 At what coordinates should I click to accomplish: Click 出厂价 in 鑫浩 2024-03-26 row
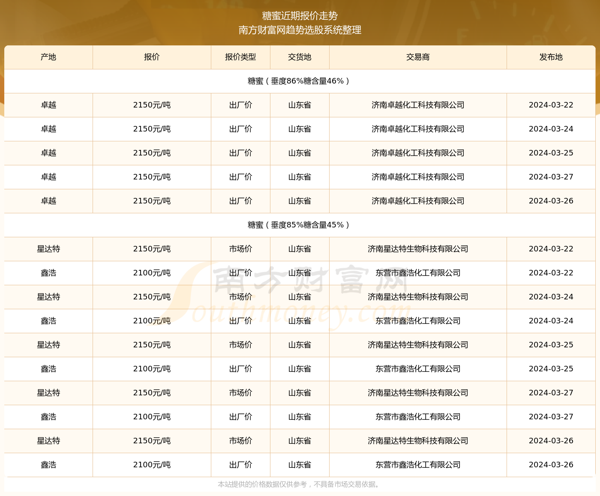pos(240,465)
